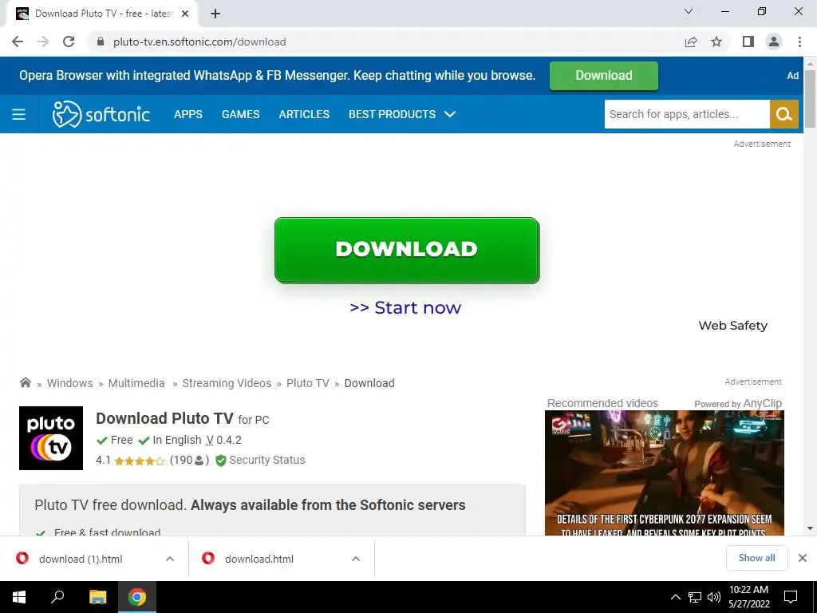Viewport: 817px width, 613px height.
Task: Submit search with the orange magnifier button
Action: coord(784,114)
